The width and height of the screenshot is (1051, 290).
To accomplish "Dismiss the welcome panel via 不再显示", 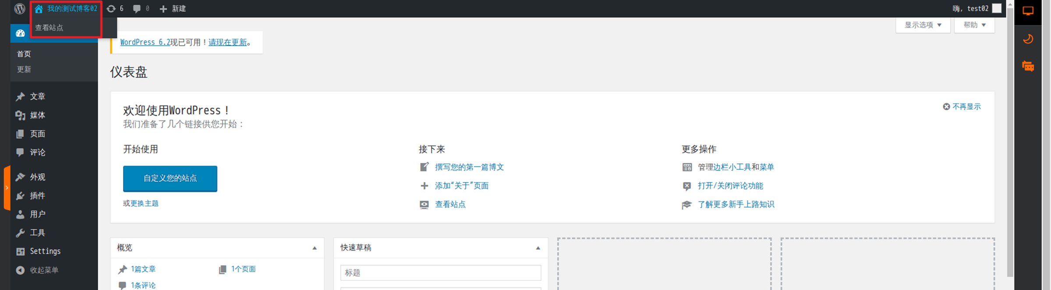I will 962,106.
